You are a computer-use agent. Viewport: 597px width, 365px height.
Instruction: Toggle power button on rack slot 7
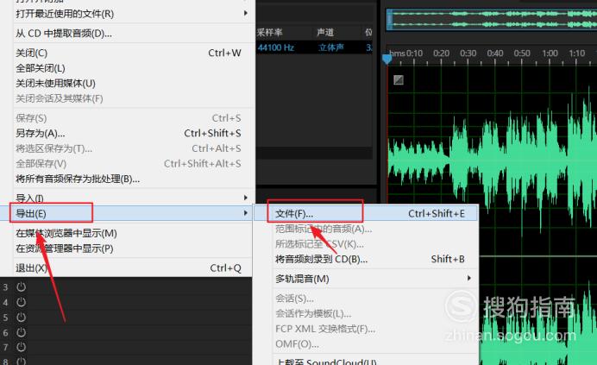click(21, 347)
